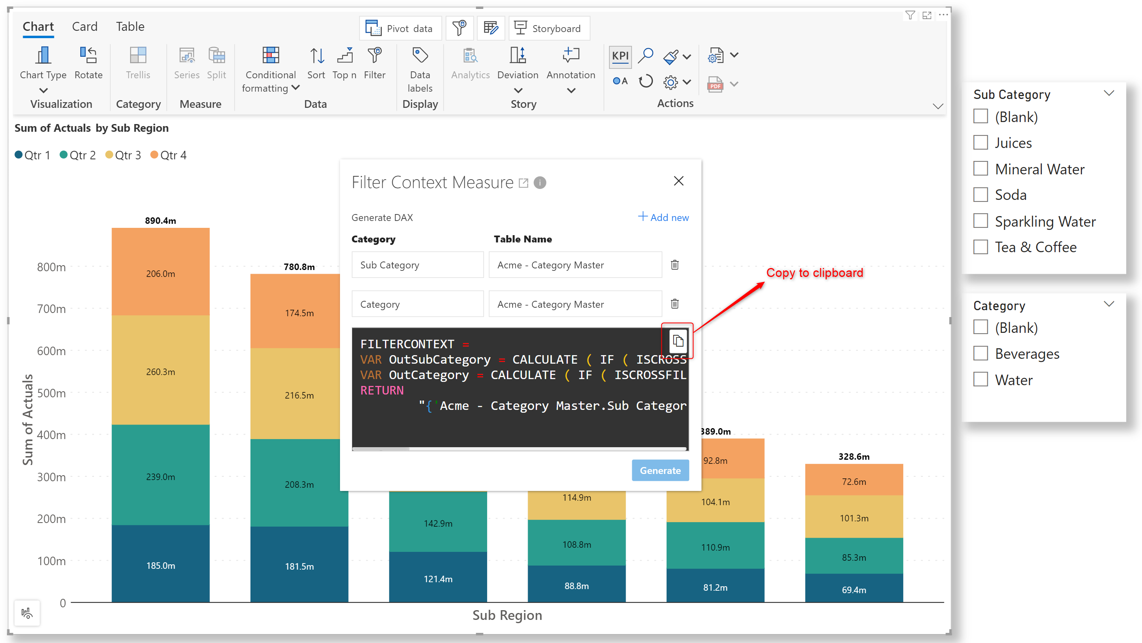Select the Tea & Coffee checkbox
Viewport: 1142px width, 643px height.
[980, 247]
